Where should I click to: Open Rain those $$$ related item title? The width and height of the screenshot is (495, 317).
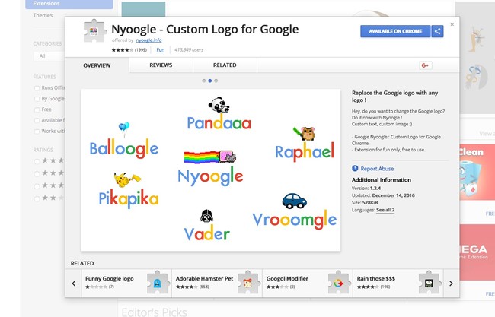click(376, 278)
